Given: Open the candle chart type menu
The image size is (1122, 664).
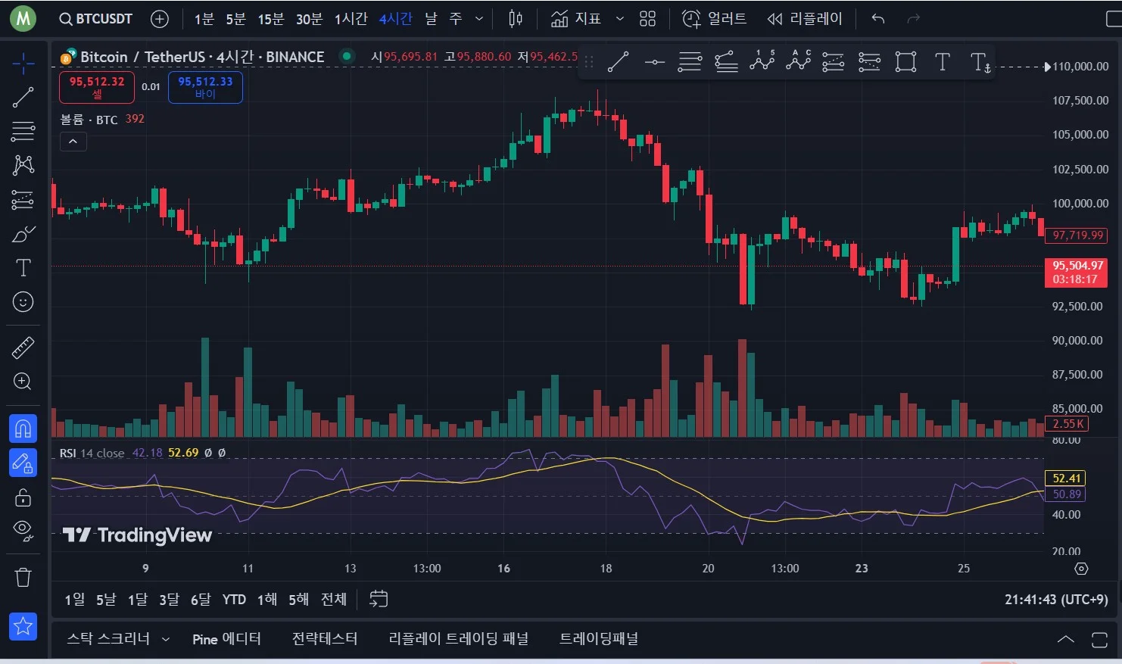Looking at the screenshot, I should tap(516, 19).
